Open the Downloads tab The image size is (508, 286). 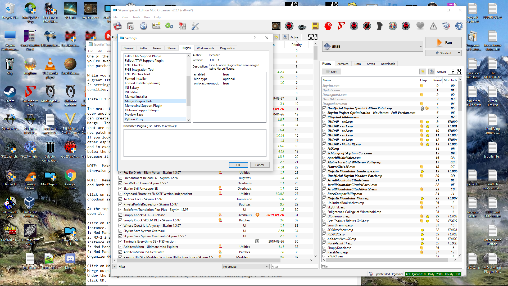[x=388, y=64]
